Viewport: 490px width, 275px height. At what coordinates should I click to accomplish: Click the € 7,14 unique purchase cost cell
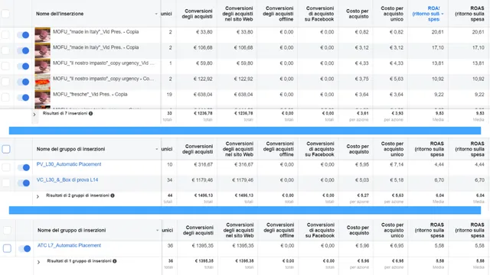397,164
